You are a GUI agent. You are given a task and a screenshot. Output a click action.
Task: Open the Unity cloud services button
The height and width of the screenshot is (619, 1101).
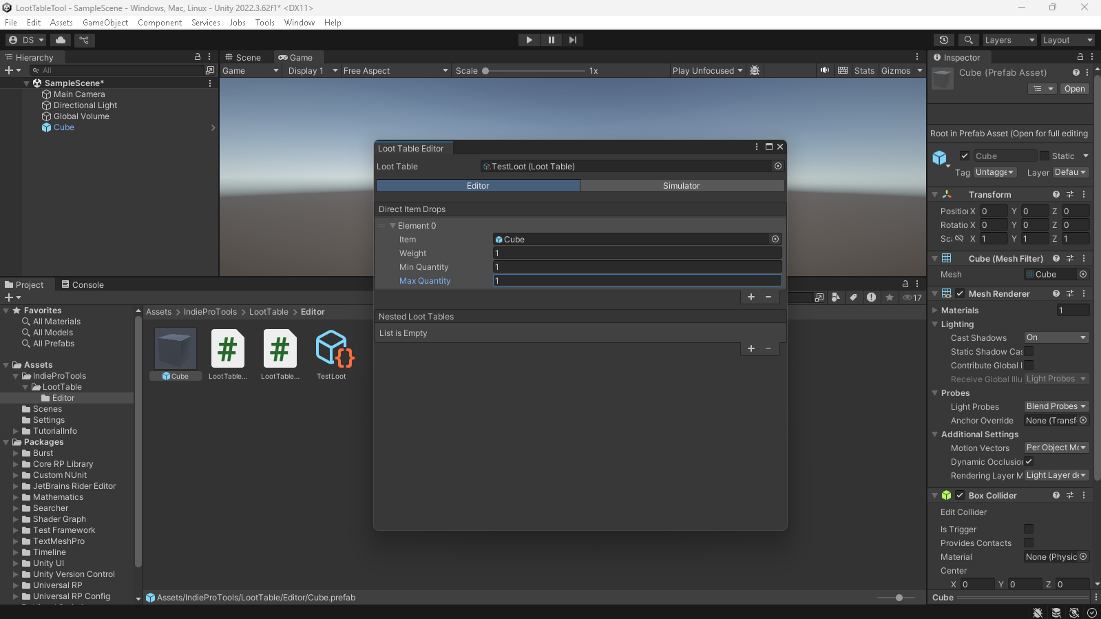point(61,40)
